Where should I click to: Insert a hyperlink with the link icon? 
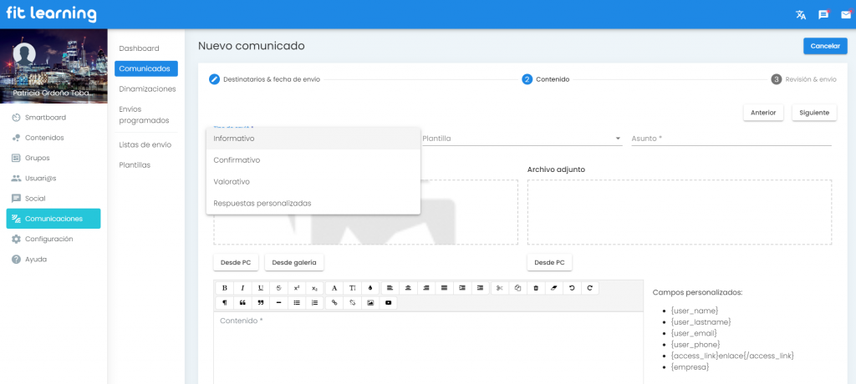[335, 302]
